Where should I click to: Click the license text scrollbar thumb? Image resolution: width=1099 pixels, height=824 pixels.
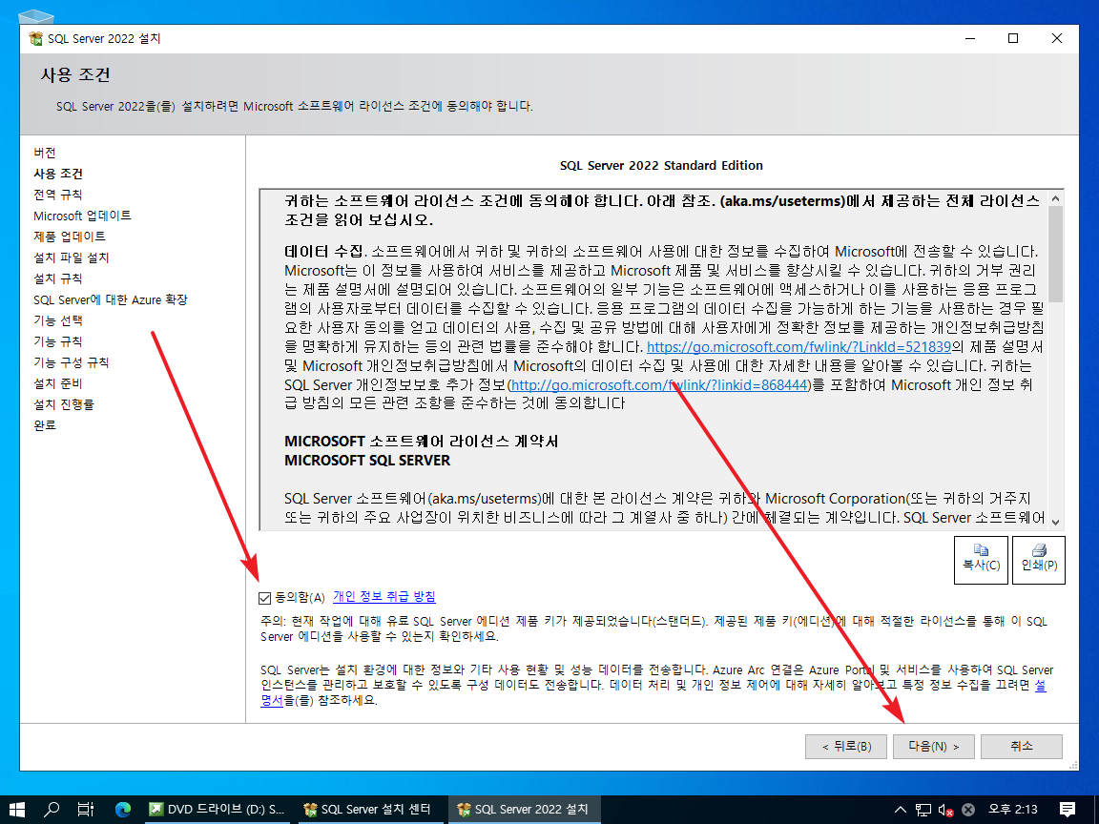(x=1055, y=255)
